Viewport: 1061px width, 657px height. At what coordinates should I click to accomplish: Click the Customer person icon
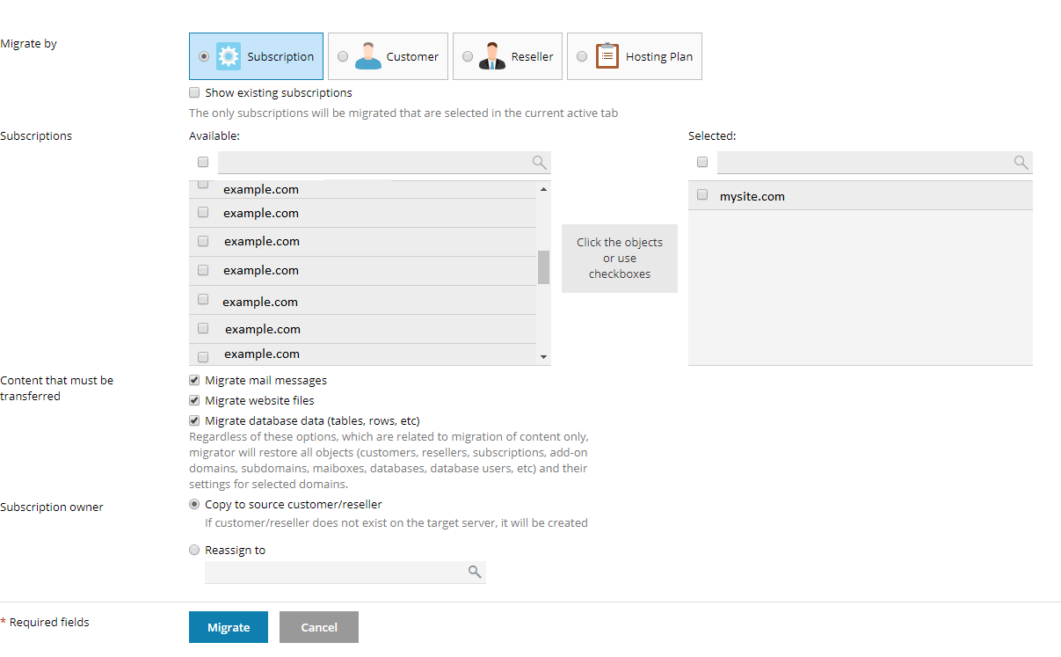pyautogui.click(x=368, y=55)
